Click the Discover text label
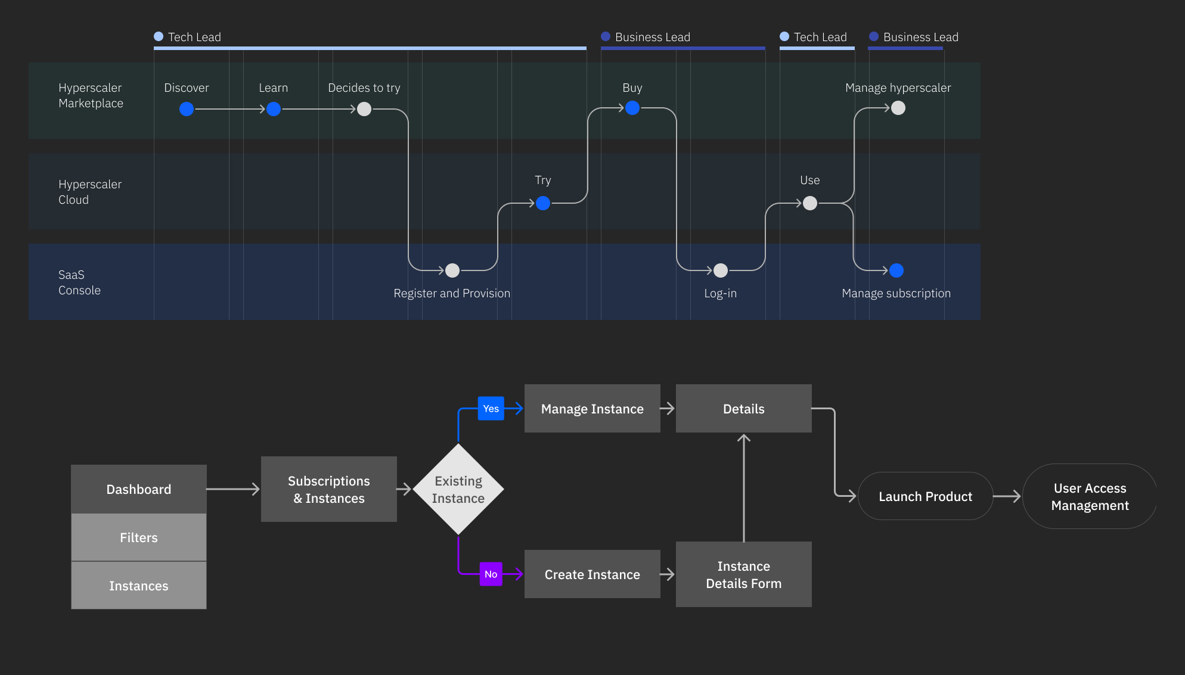 187,88
